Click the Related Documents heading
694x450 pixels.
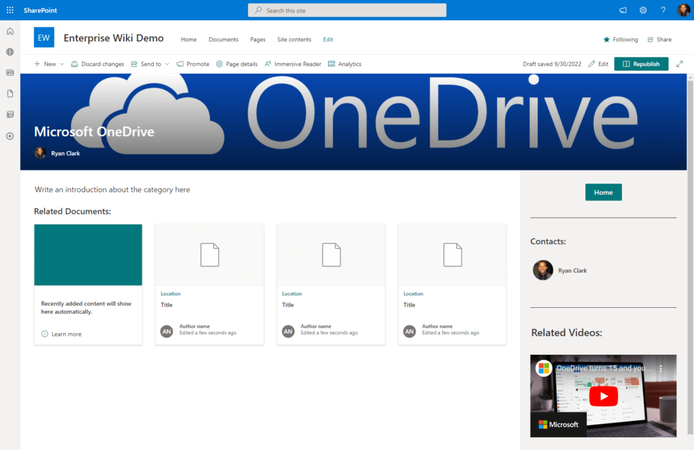tap(73, 211)
